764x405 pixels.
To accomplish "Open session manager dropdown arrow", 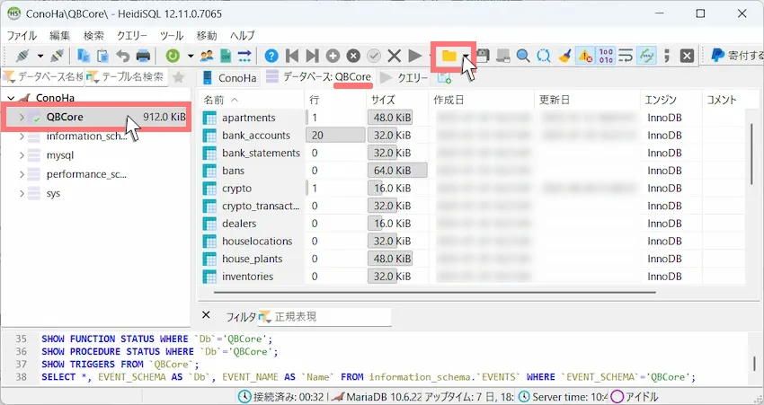I will [x=40, y=56].
